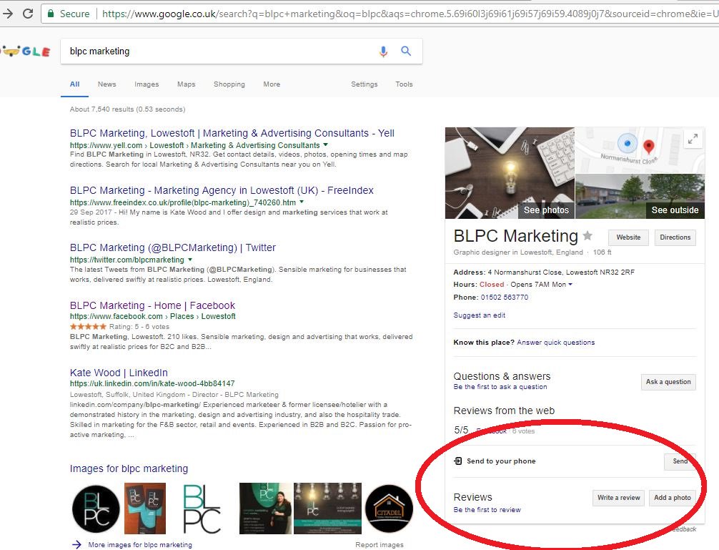Click the blue search magnifier icon
This screenshot has width=719, height=550.
coord(406,51)
